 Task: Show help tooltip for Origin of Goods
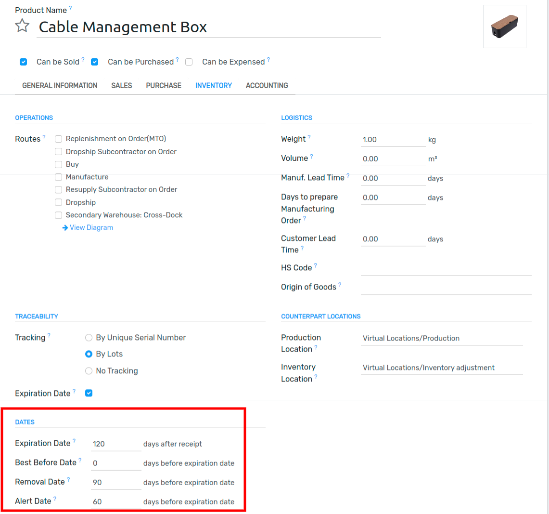[x=340, y=285]
